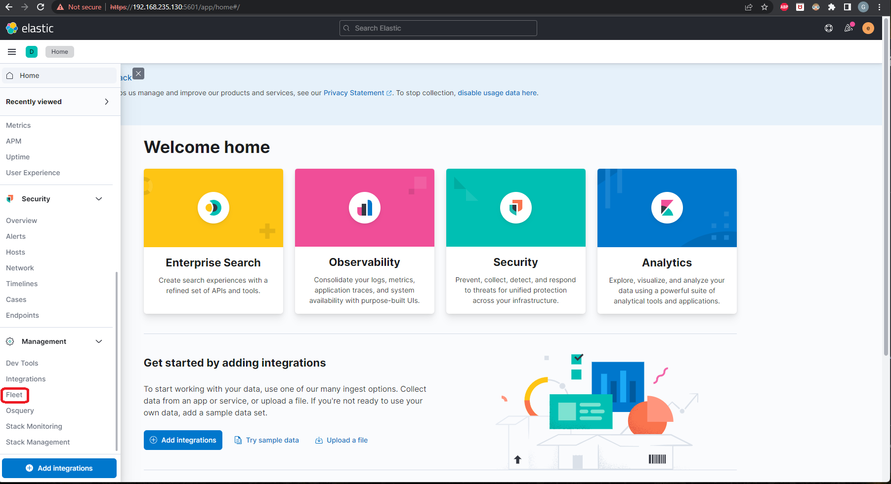Open Fleet in the Management menu
The image size is (891, 484).
14,395
